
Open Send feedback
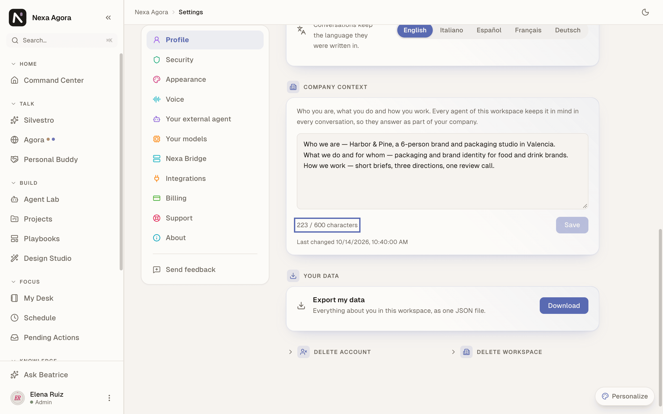point(205,269)
